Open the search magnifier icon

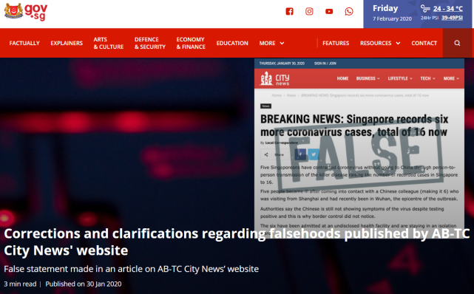(x=457, y=43)
